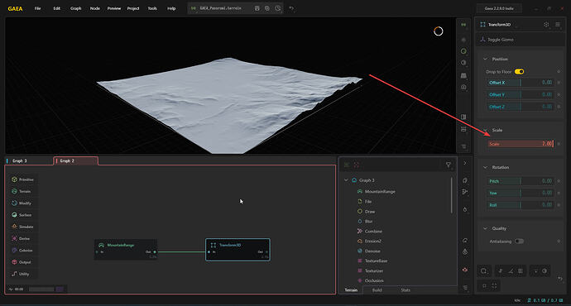The height and width of the screenshot is (306, 571).
Task: Open the Surface node category
Action: coord(22,215)
